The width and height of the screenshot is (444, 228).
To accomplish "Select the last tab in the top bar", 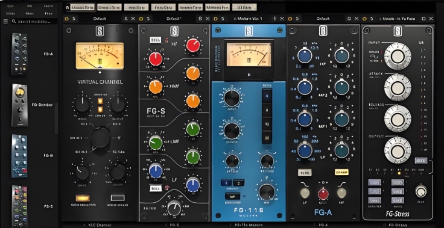I will coord(244,7).
